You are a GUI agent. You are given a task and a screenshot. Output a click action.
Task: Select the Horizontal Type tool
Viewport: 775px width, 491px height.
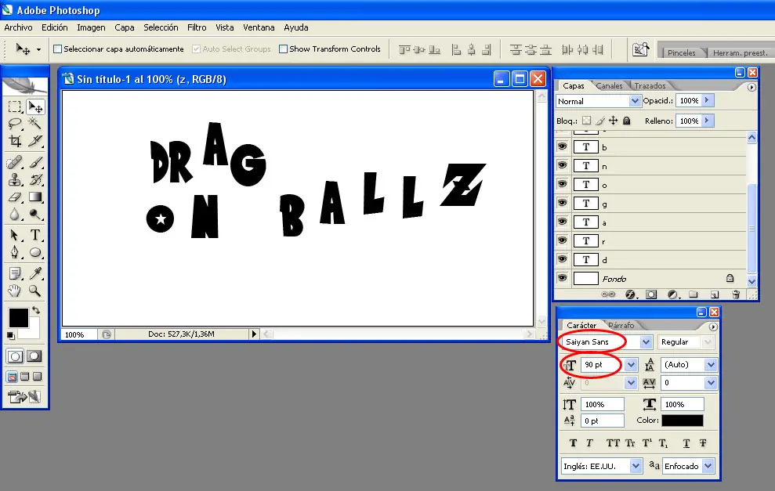coord(35,235)
